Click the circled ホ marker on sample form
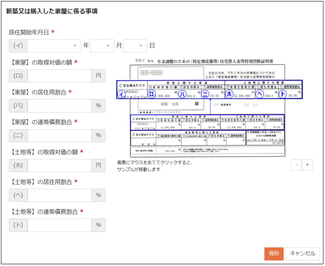 tap(229, 94)
